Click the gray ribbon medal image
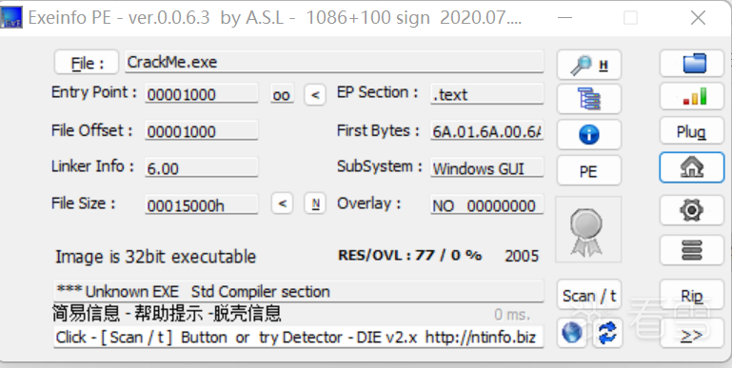Image resolution: width=732 pixels, height=368 pixels. point(587,229)
